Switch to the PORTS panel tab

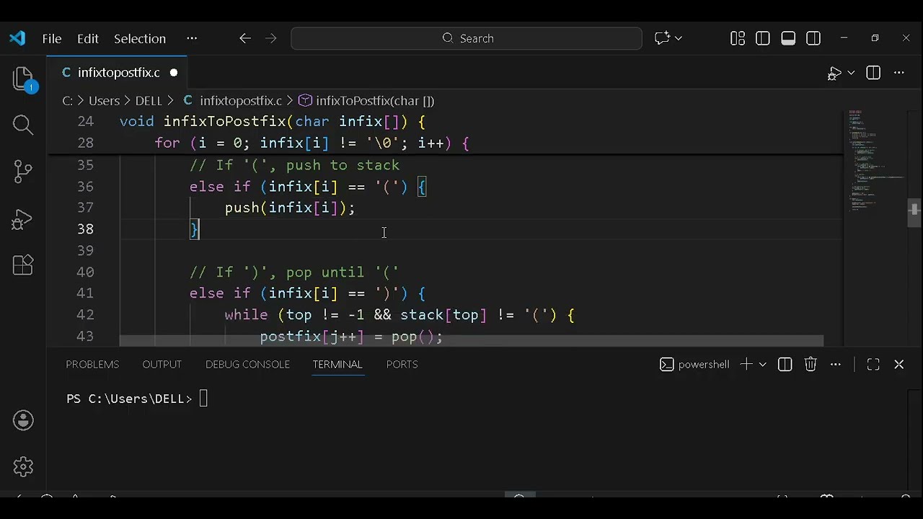402,365
